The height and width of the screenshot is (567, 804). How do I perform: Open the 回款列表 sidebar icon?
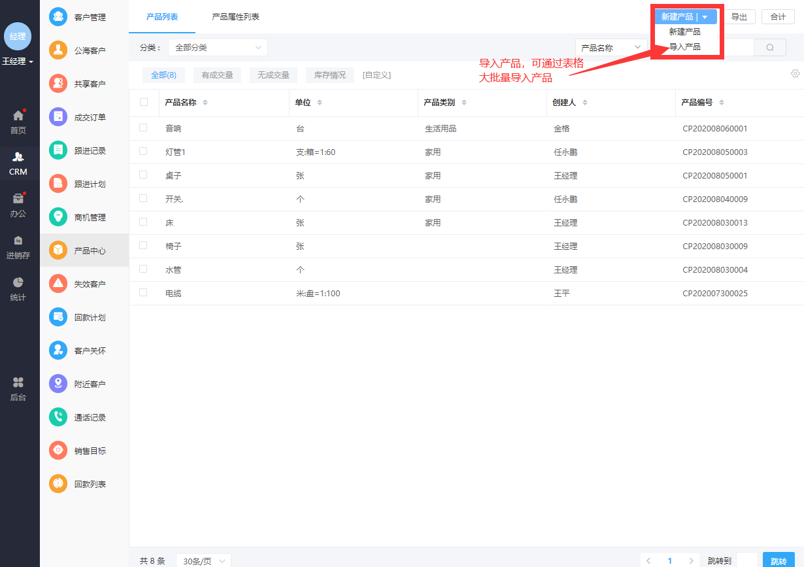tap(58, 483)
